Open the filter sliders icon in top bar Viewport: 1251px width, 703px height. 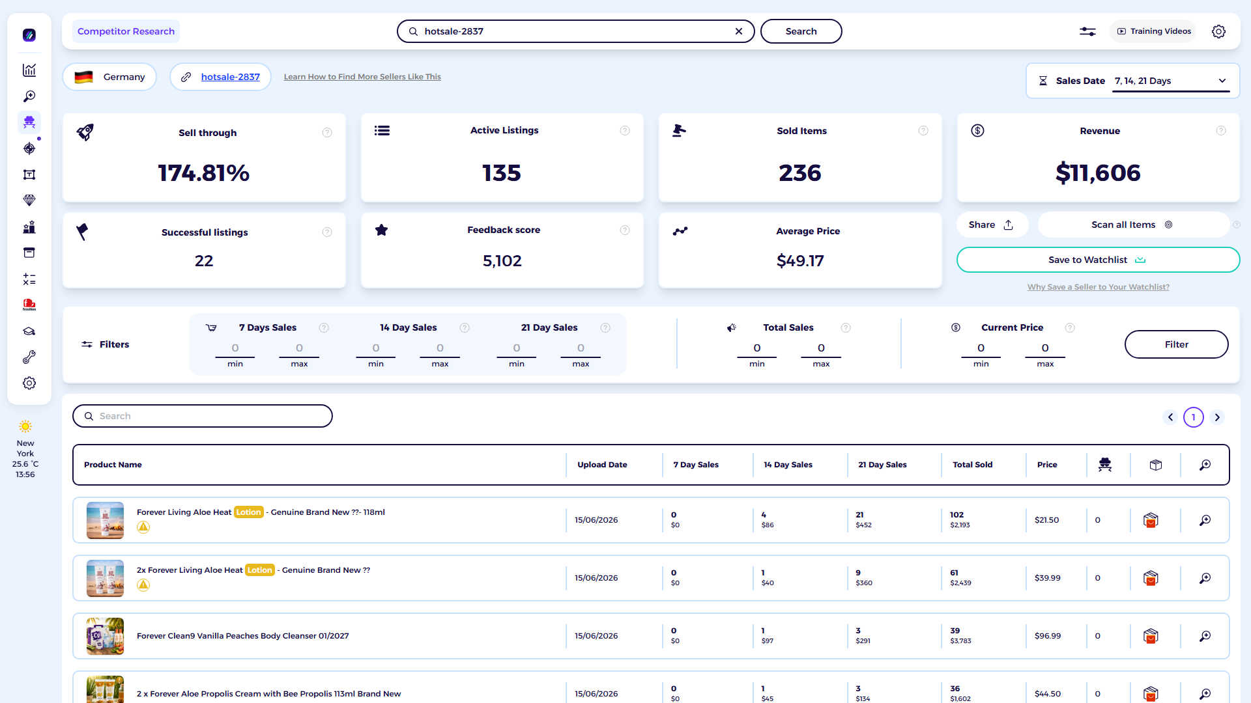point(1087,31)
